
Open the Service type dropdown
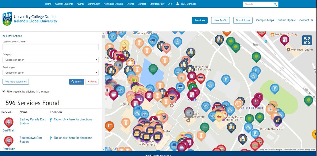tap(50, 73)
